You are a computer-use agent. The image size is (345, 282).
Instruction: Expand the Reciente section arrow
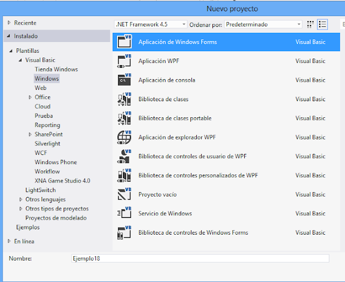click(9, 23)
